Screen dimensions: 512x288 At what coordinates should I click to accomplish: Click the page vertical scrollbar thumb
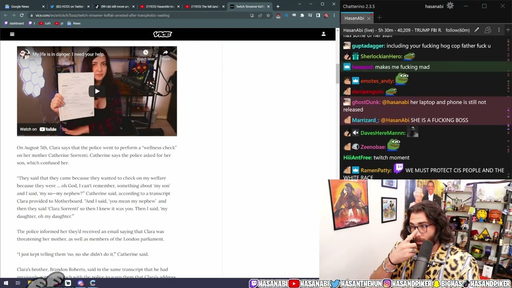[x=337, y=74]
